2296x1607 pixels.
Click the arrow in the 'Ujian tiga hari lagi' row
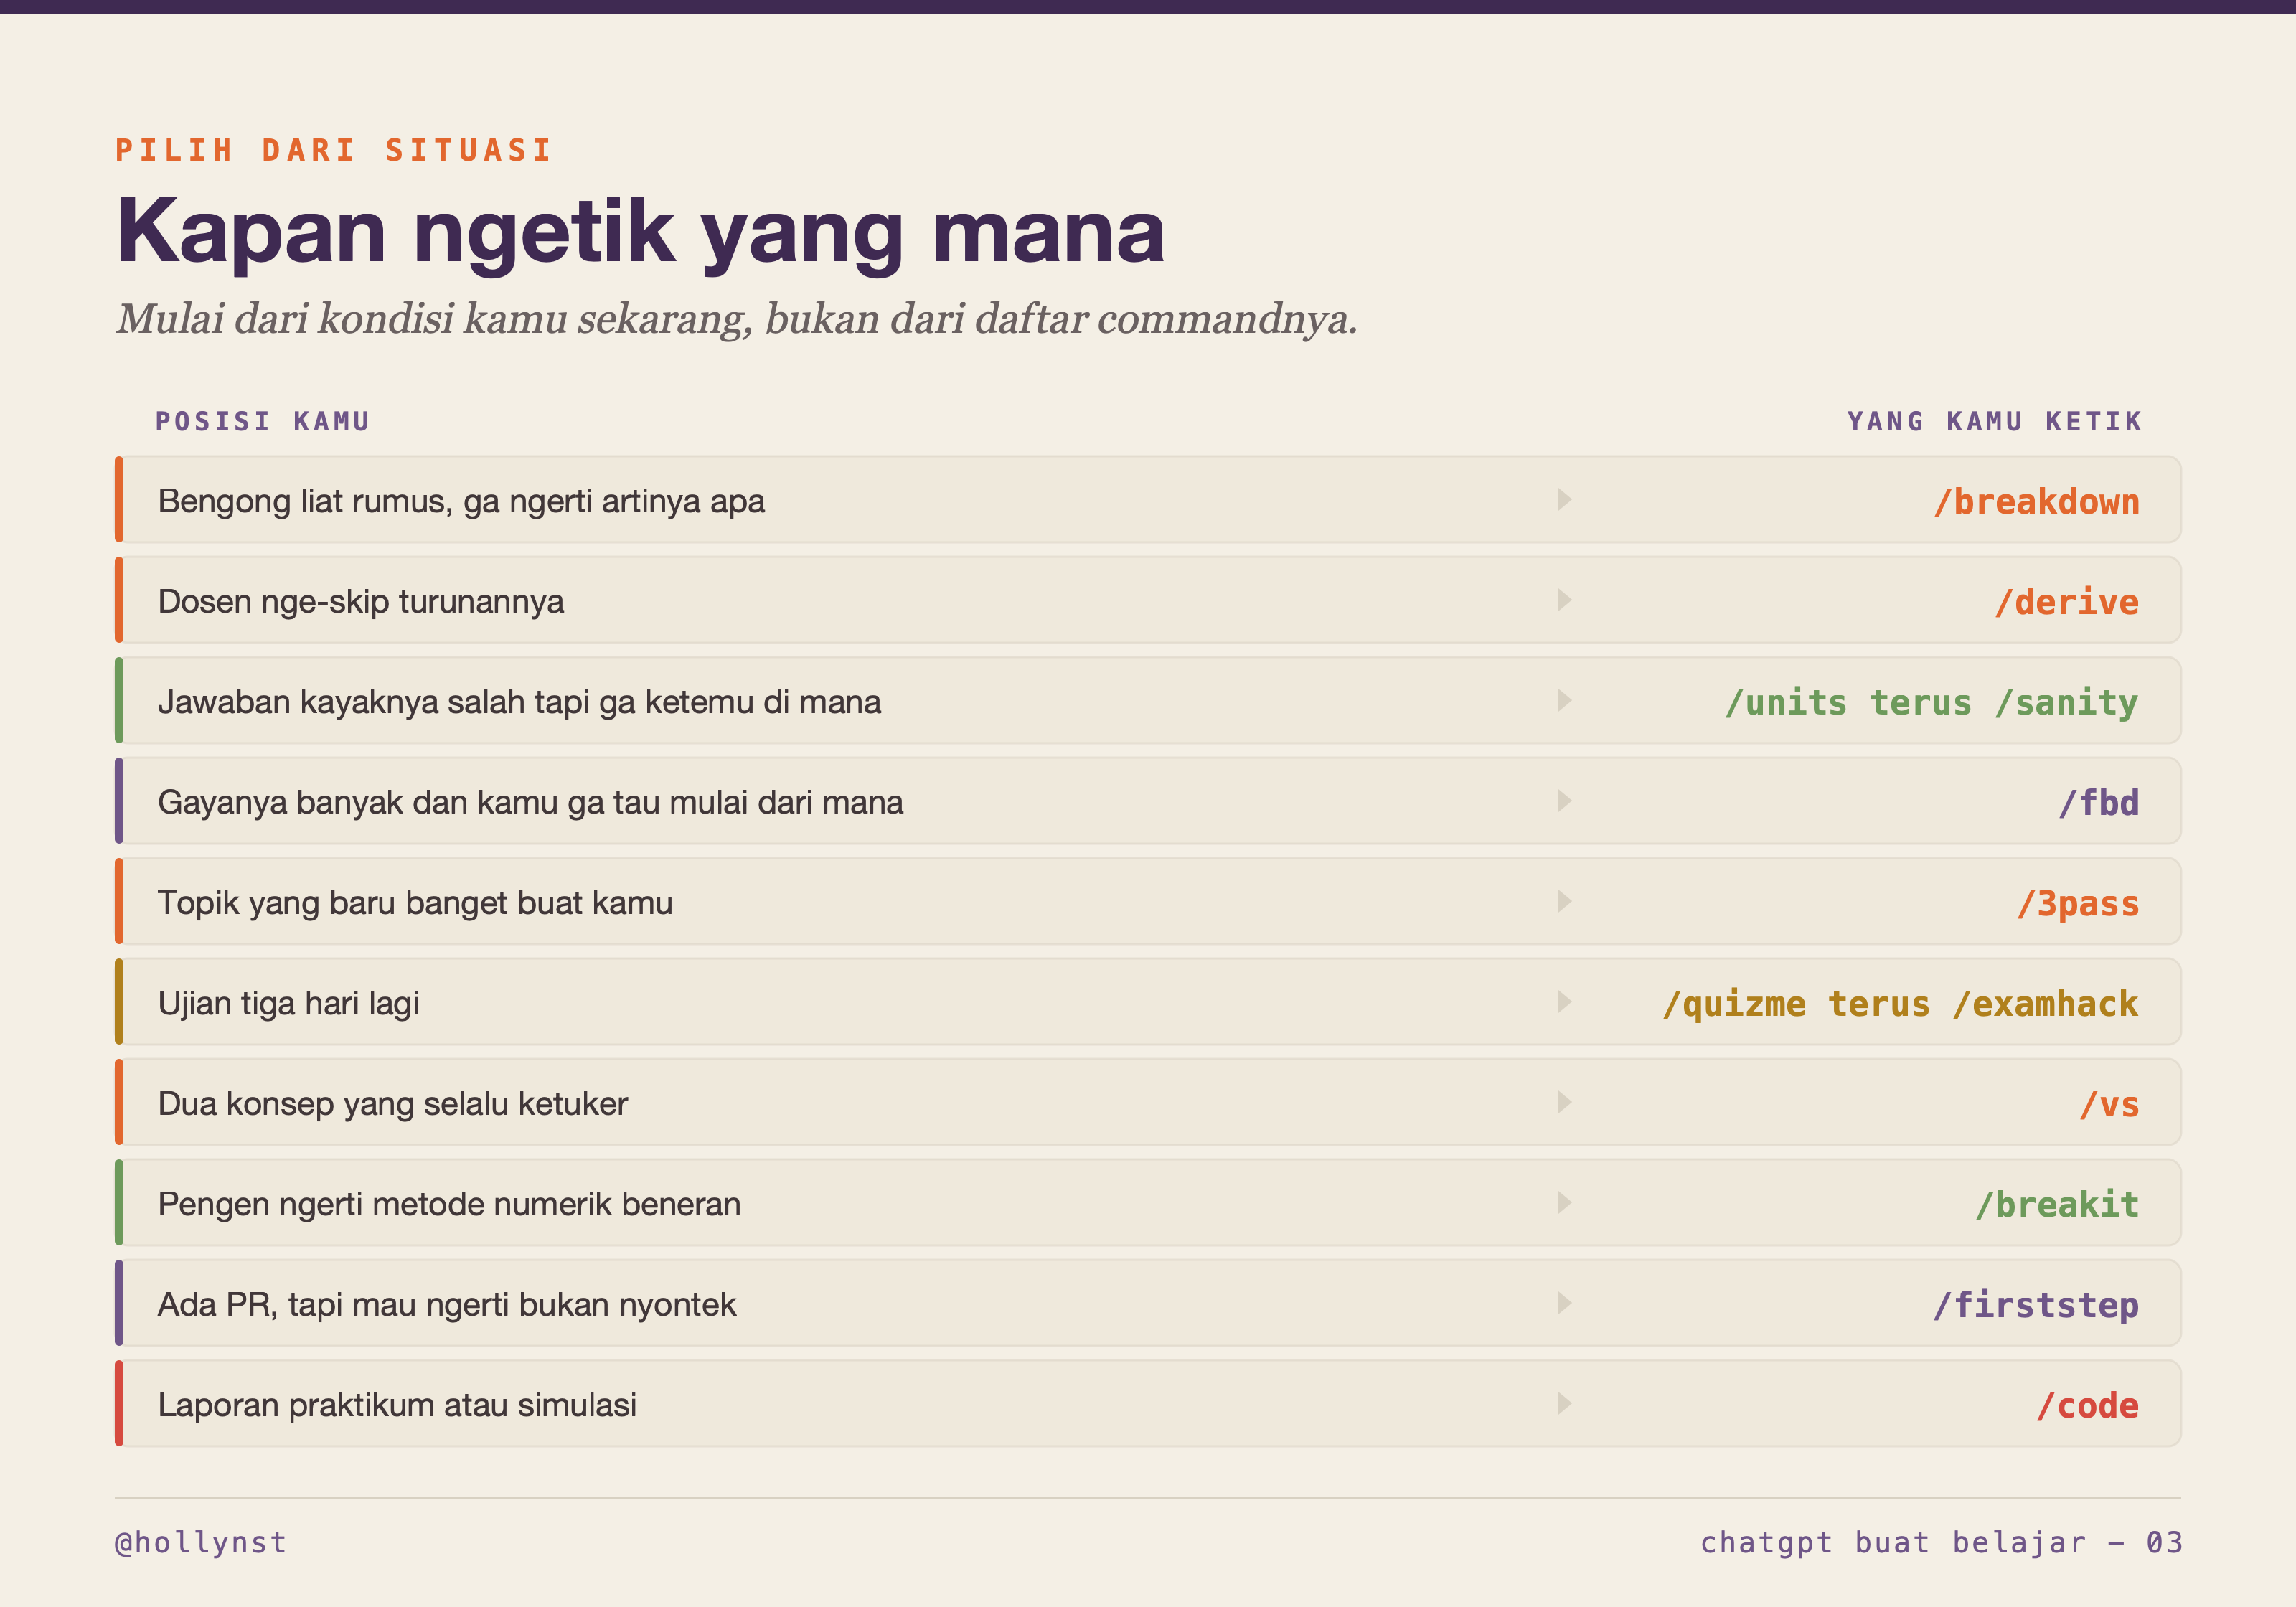coord(1565,1002)
